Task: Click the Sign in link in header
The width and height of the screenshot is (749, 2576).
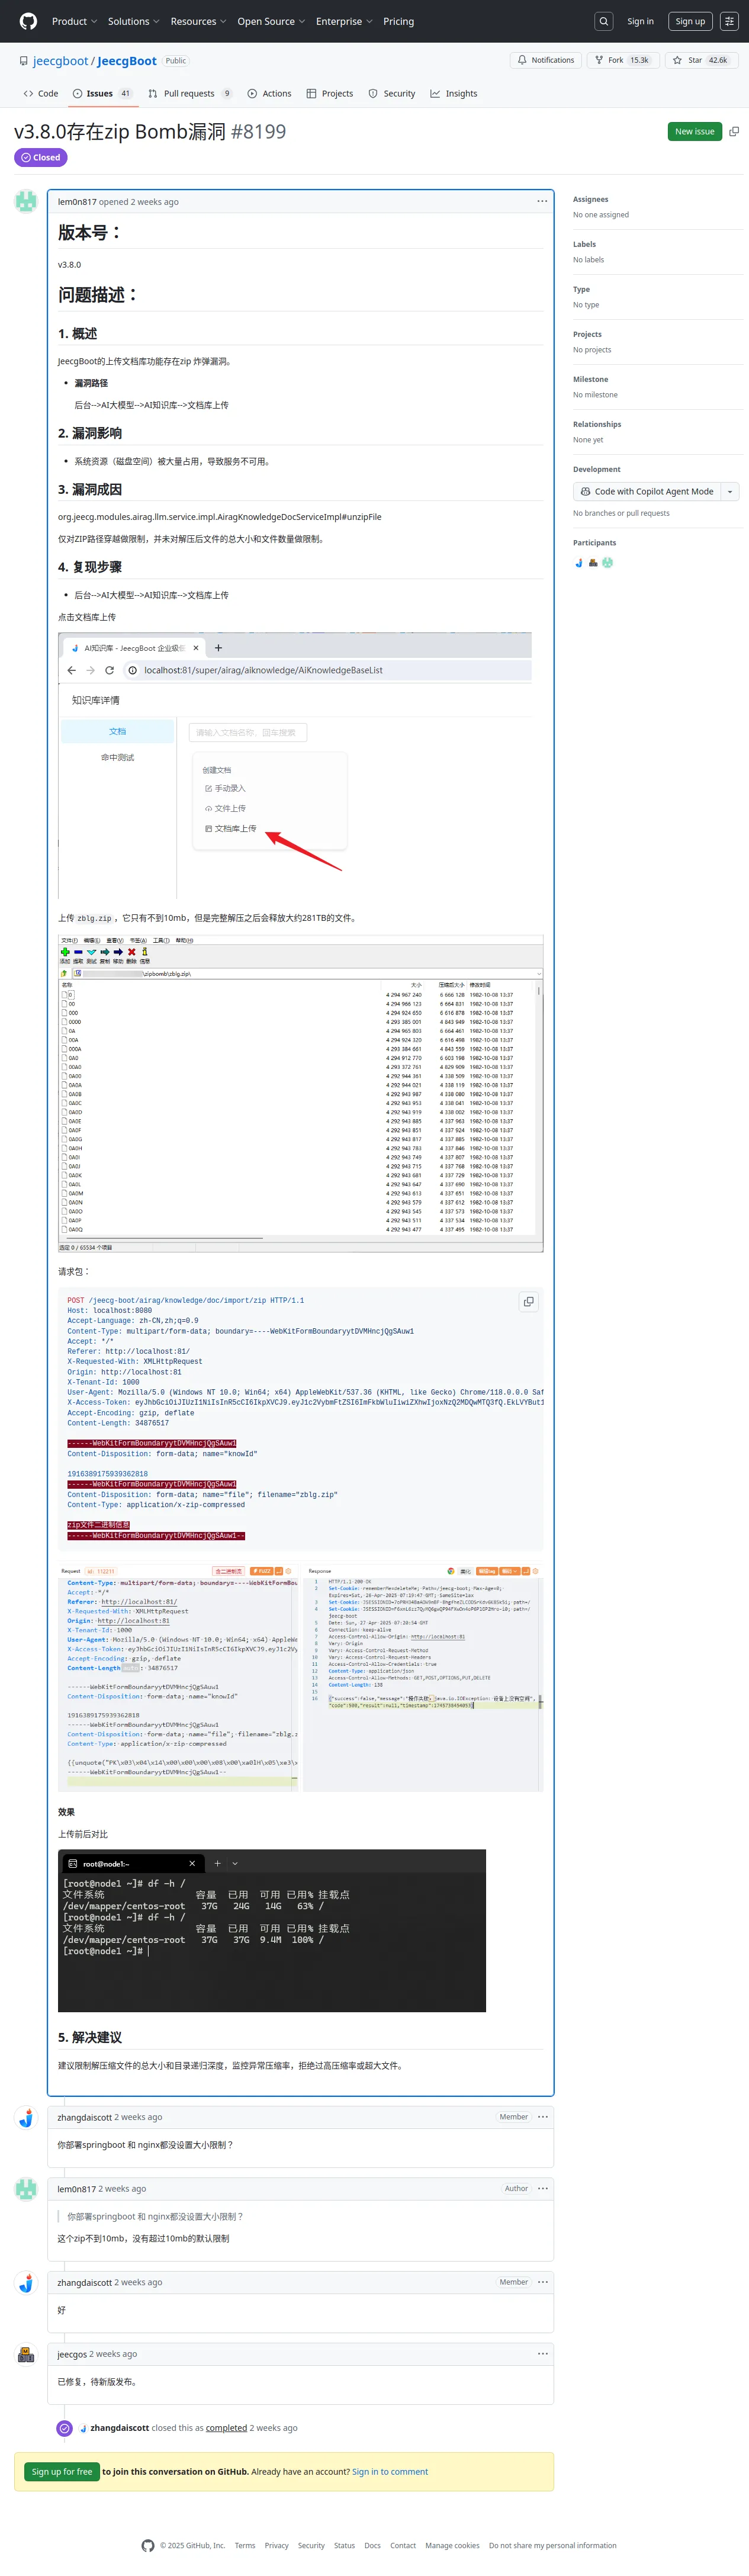Action: [x=640, y=21]
